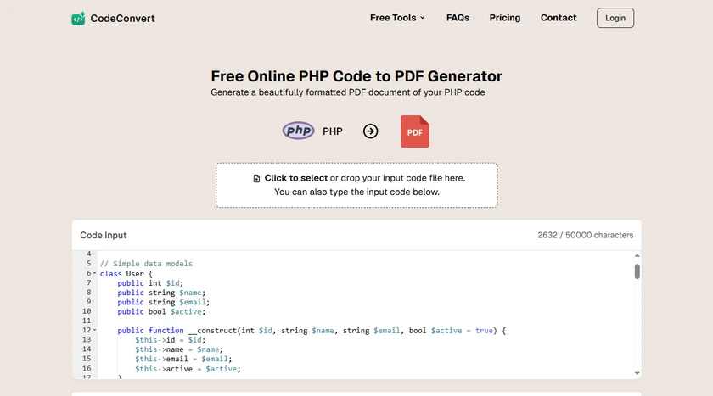Click the '2632 / 50000 characters' counter
The image size is (713, 396).
click(x=585, y=235)
